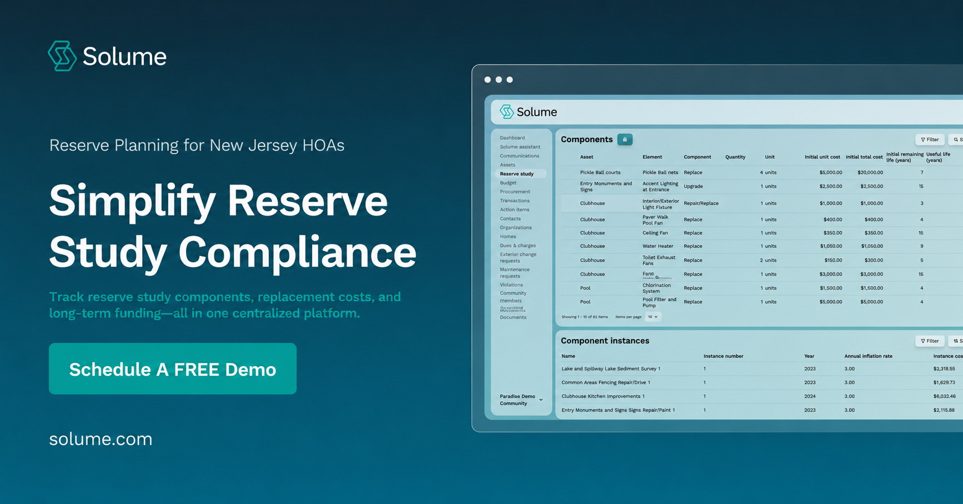Click the Element column header
Screen dimensions: 963x504
652,157
